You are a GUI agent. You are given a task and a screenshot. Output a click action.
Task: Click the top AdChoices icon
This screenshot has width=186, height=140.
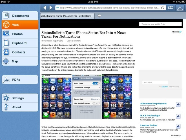click(181, 32)
